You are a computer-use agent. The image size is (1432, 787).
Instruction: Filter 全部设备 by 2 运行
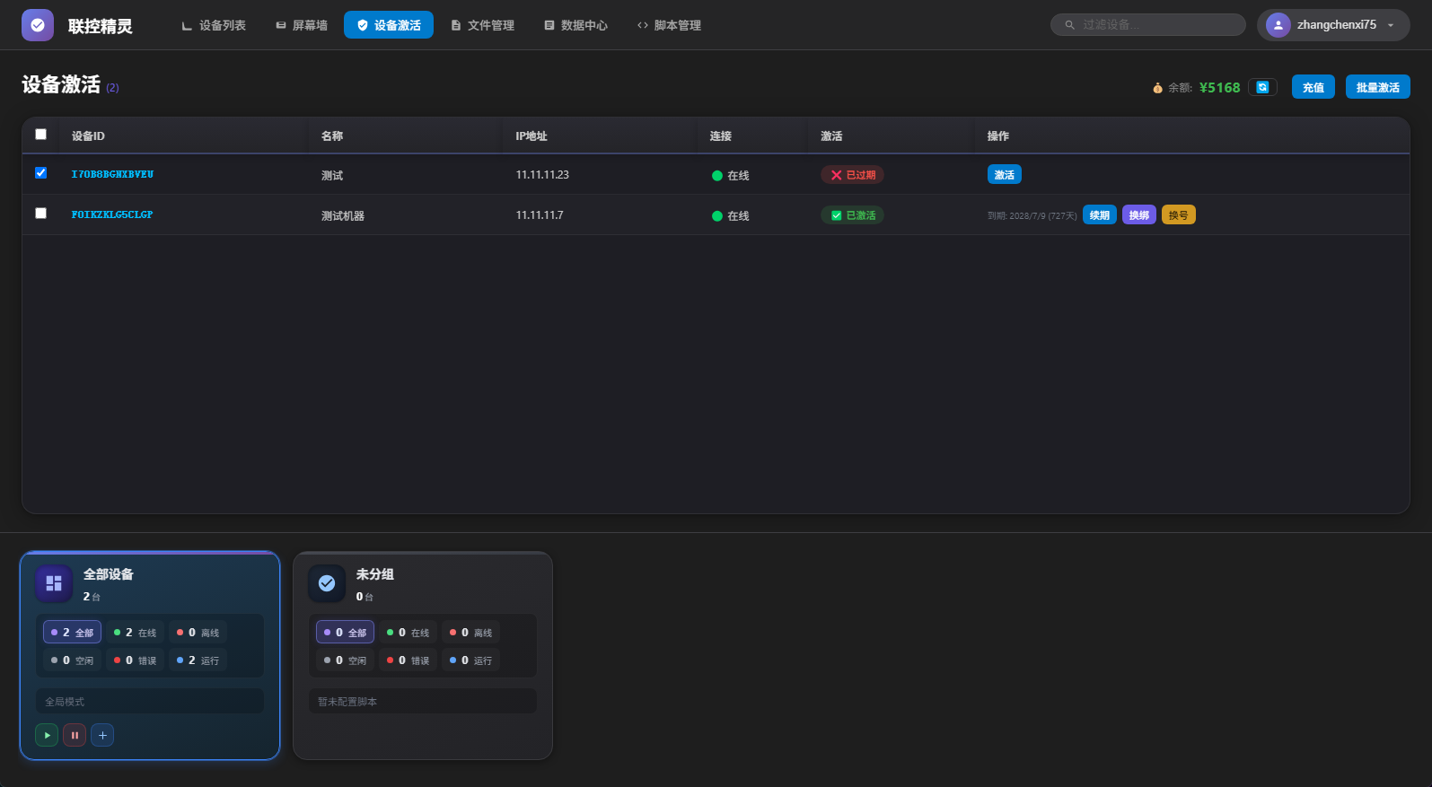198,660
